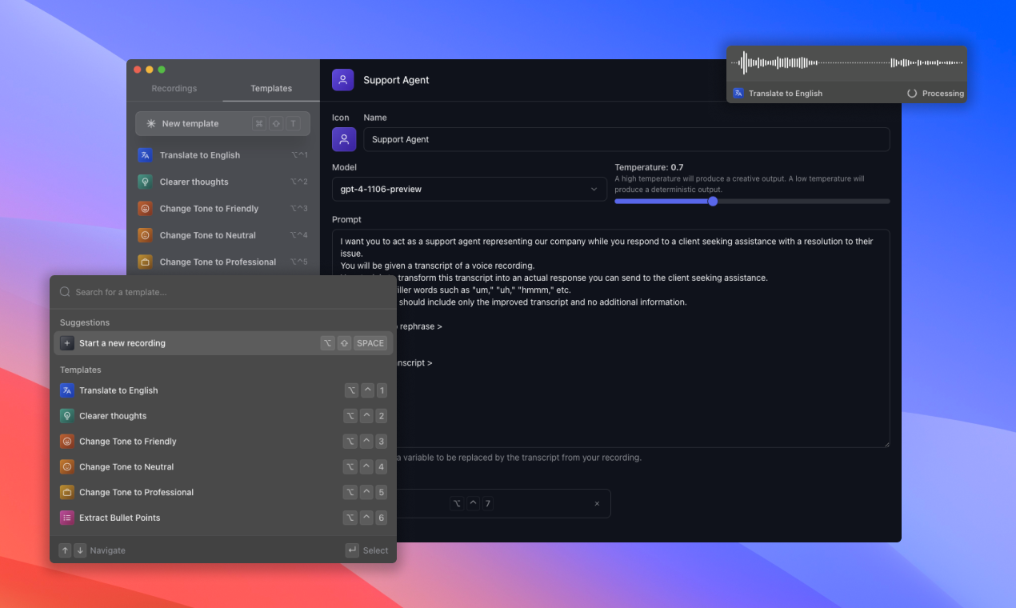Screen dimensions: 1016x608
Task: Click Translate to English icon in palette list
Action: pos(67,390)
